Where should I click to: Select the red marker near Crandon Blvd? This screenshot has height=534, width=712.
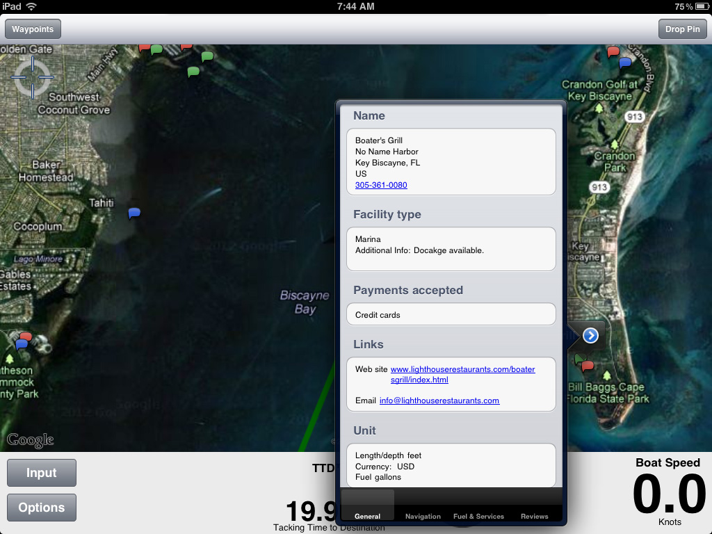[613, 51]
